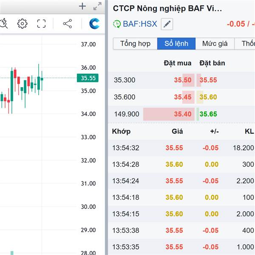The width and height of the screenshot is (255, 255).
Task: Click volume 18.200 in KL column
Action: pyautogui.click(x=243, y=148)
